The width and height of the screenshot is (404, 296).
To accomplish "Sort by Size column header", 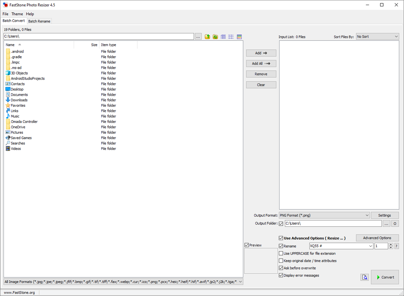I will 87,45.
